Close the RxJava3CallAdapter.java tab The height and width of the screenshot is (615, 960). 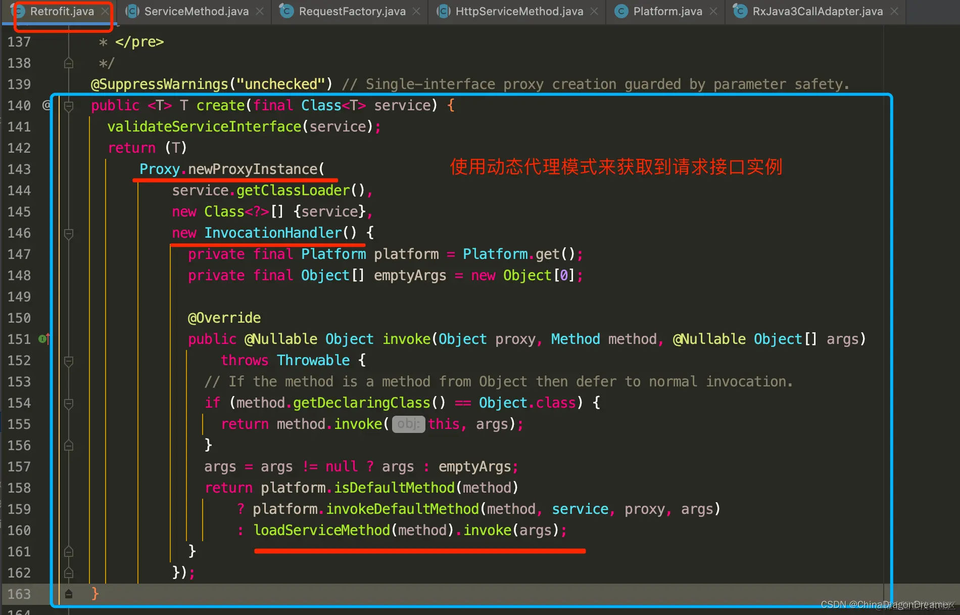click(894, 11)
